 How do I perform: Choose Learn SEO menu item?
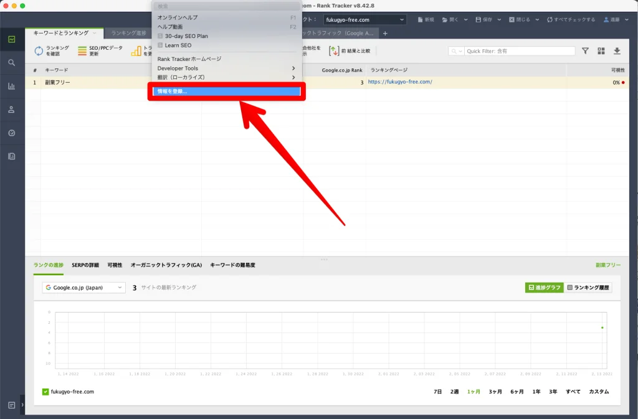[226, 45]
